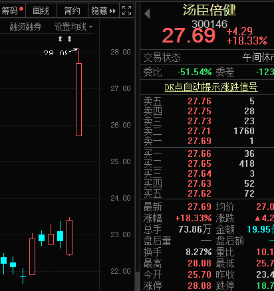Image resolution: width=274 pixels, height=291 pixels.
Task: Switch to 简约 simple view
Action: click(x=72, y=11)
